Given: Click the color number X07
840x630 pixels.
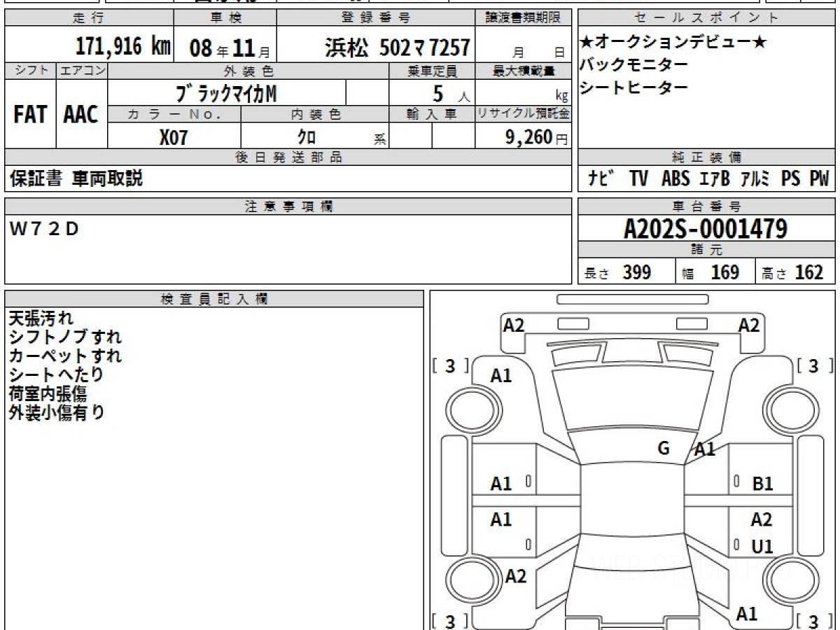Looking at the screenshot, I should [x=174, y=137].
